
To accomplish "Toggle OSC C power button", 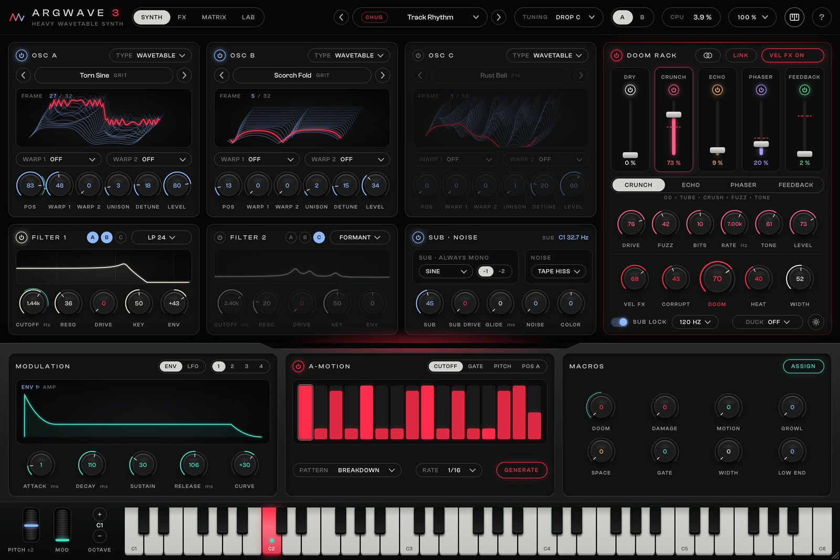I will click(x=418, y=55).
